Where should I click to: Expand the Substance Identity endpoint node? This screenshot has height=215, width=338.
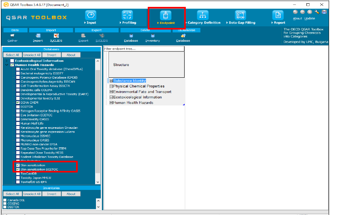[x=111, y=81]
